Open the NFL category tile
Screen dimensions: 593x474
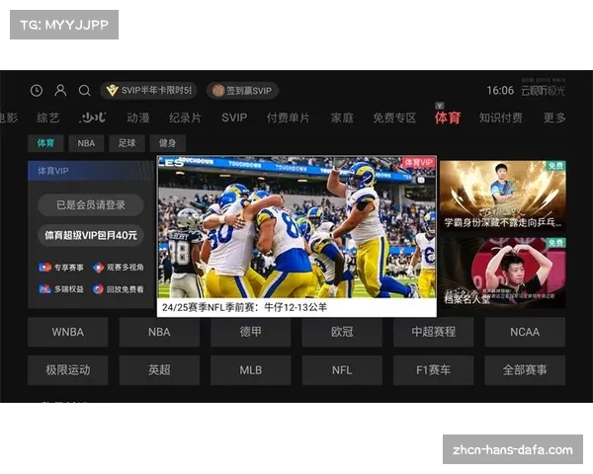click(342, 370)
